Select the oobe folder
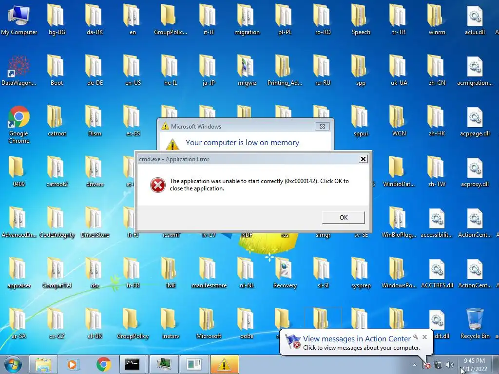 (247, 323)
